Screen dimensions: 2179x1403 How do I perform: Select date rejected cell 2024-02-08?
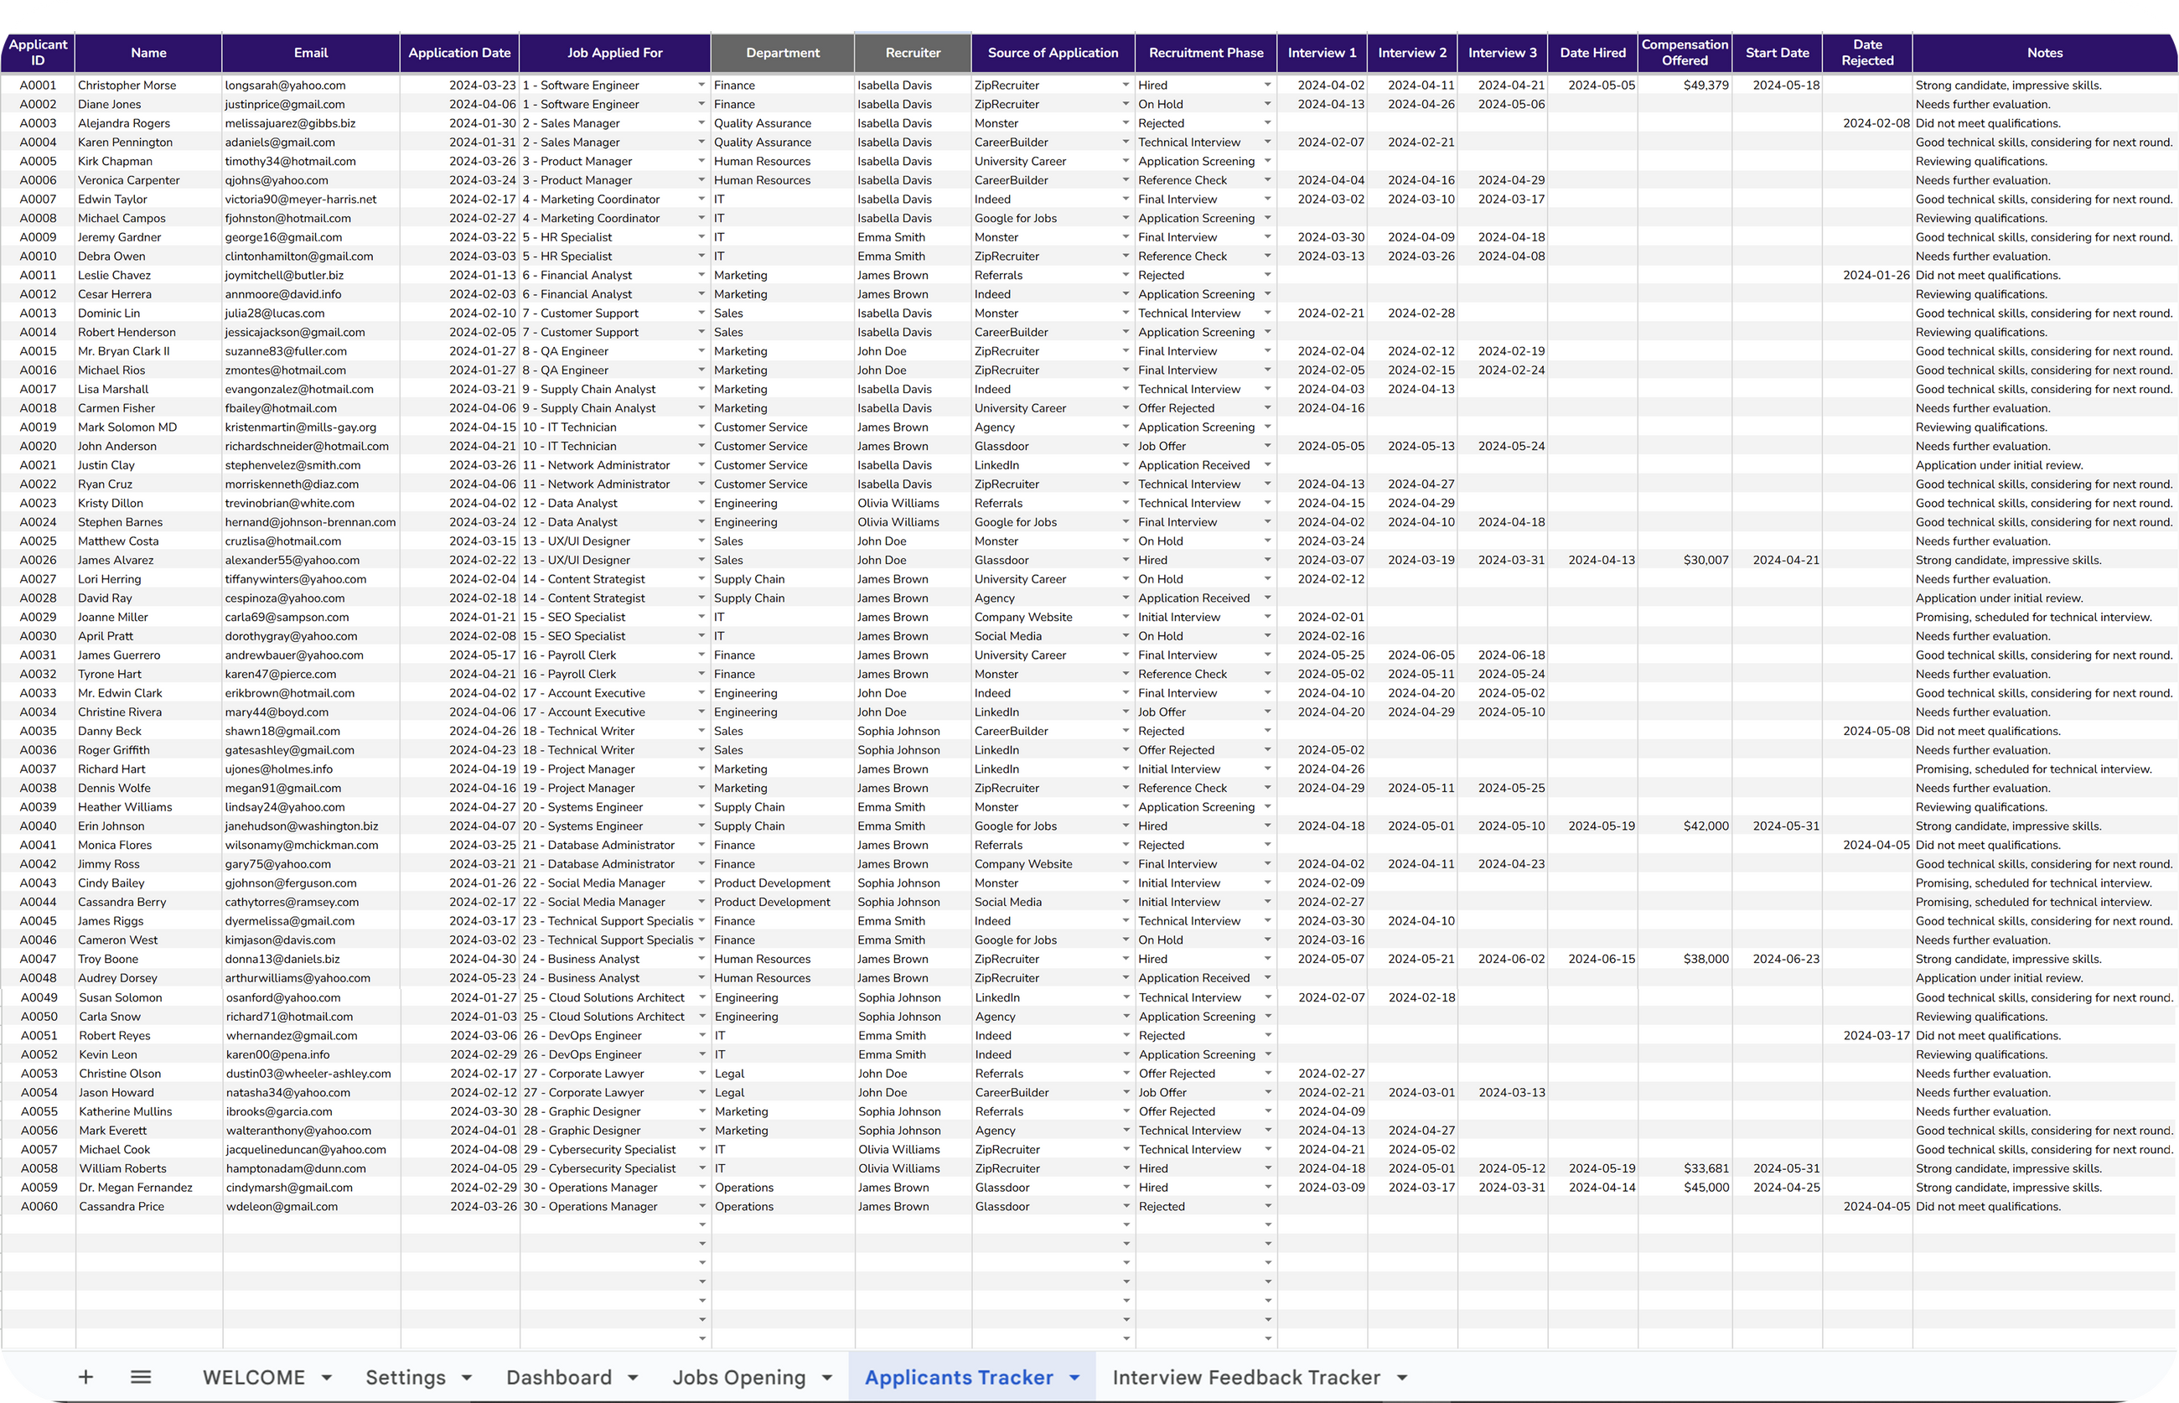[1867, 123]
